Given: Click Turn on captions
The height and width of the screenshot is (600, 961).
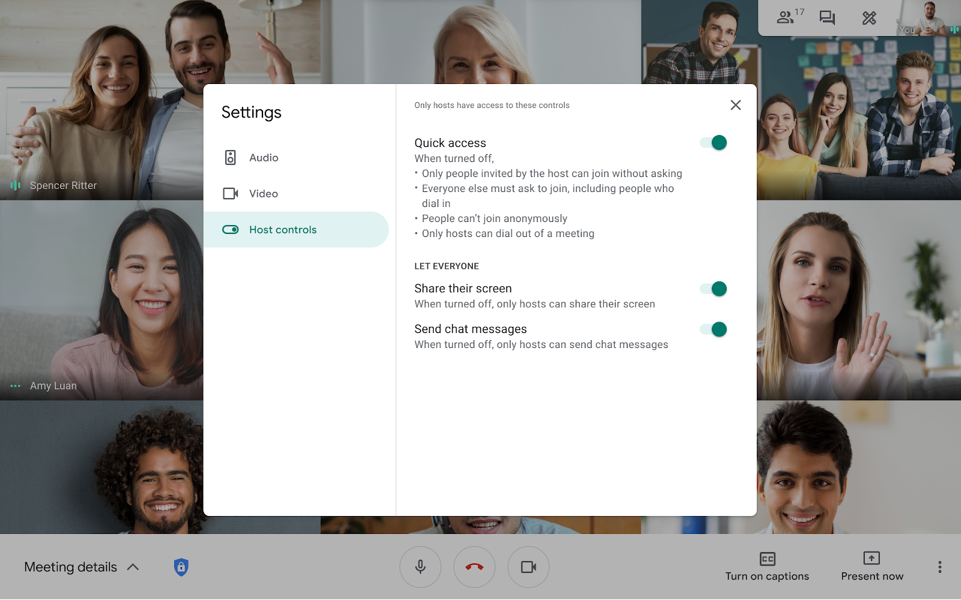Looking at the screenshot, I should click(766, 566).
